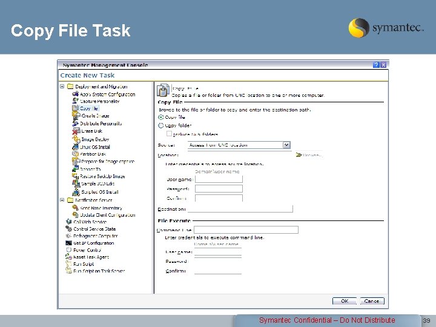This screenshot has height=327, width=436.
Task: Select the Copy folder radio button
Action: tap(160, 125)
